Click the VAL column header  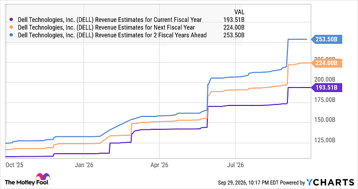click(239, 12)
